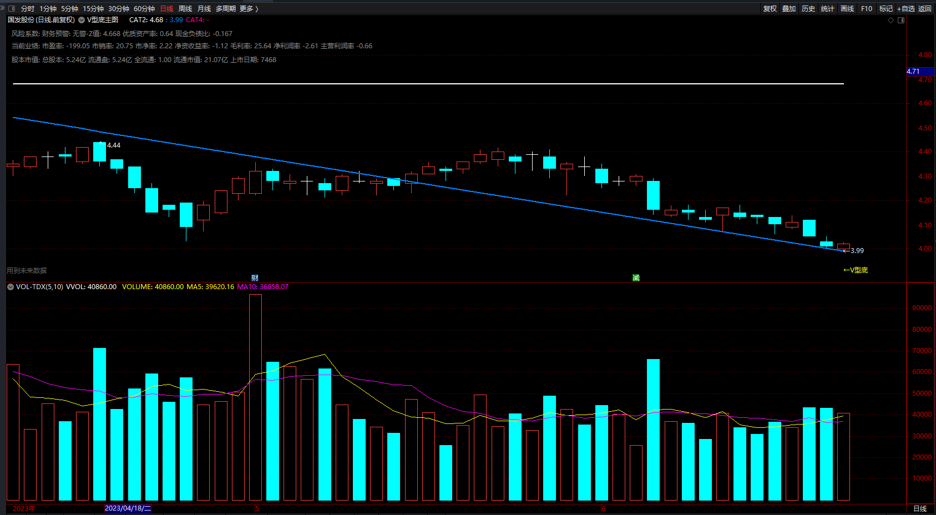
Task: Expand the collapsed left sidebar double-arrow
Action: 3,8
